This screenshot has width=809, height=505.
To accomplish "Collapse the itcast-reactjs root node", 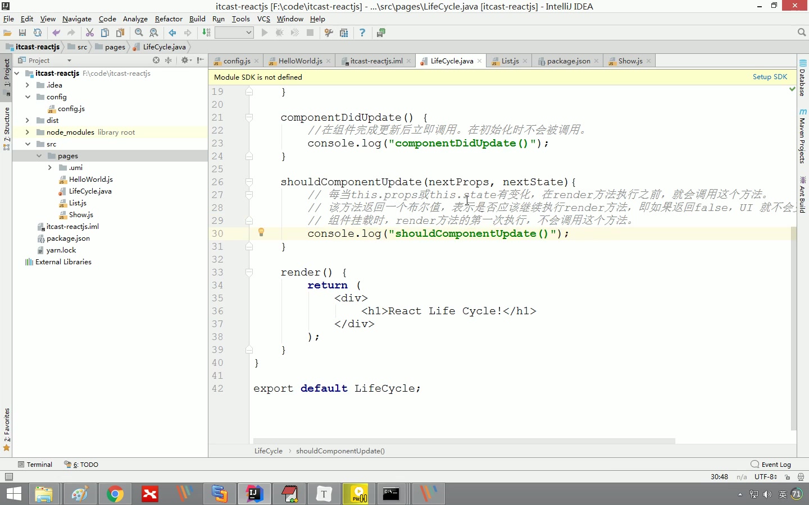I will [17, 74].
